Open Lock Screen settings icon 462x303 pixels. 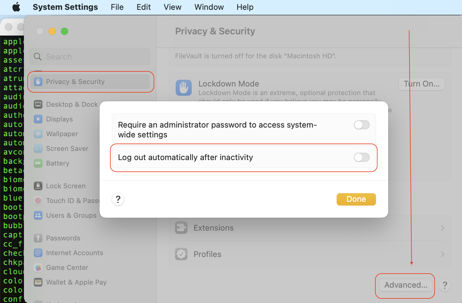tap(38, 186)
